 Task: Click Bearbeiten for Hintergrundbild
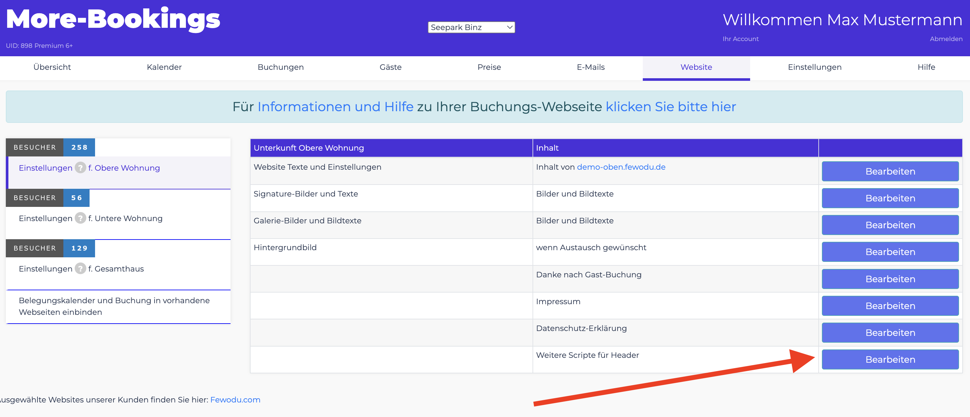890,252
